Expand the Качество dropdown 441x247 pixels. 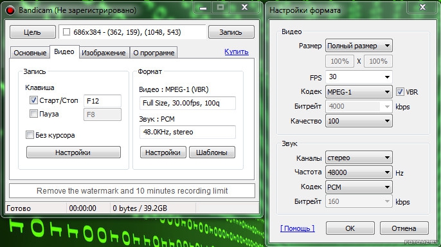(x=359, y=121)
